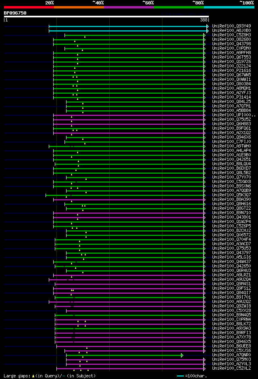Open hit UniRef100_C5Z6P5

pos(231,226)
